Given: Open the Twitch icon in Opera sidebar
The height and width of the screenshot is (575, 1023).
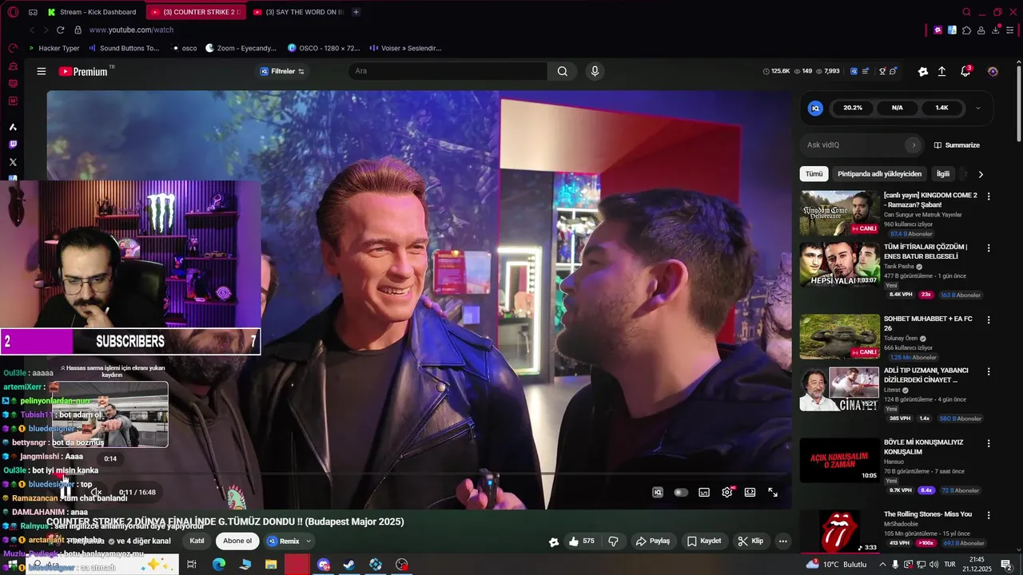Looking at the screenshot, I should pos(13,145).
